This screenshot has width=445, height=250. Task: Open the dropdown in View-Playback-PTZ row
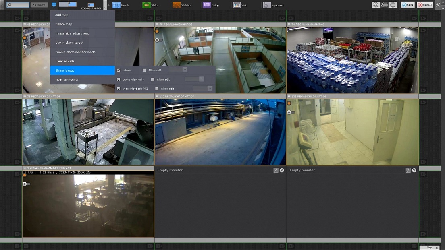point(210,89)
